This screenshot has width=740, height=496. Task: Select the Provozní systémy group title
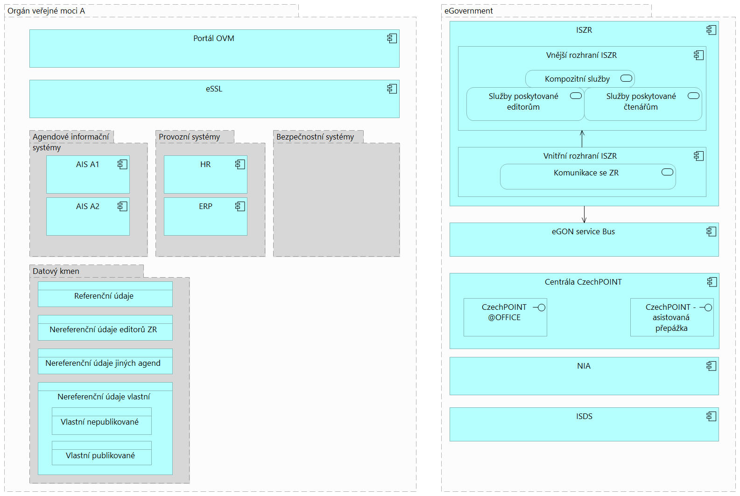(x=189, y=137)
